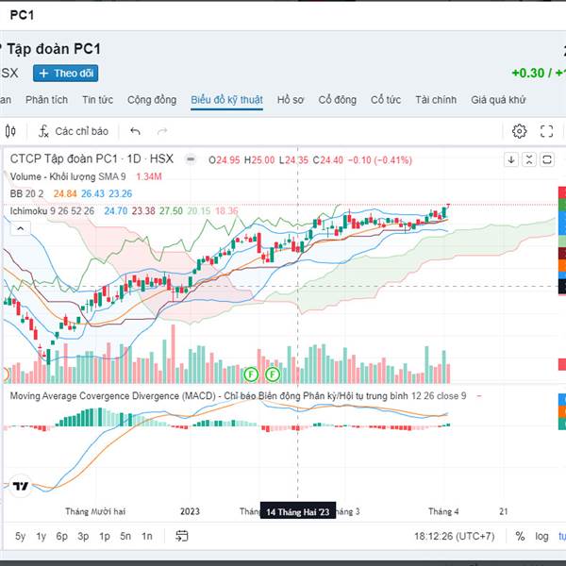This screenshot has height=566, width=566.
Task: Click the 2023 time axis label
Action: 190,511
